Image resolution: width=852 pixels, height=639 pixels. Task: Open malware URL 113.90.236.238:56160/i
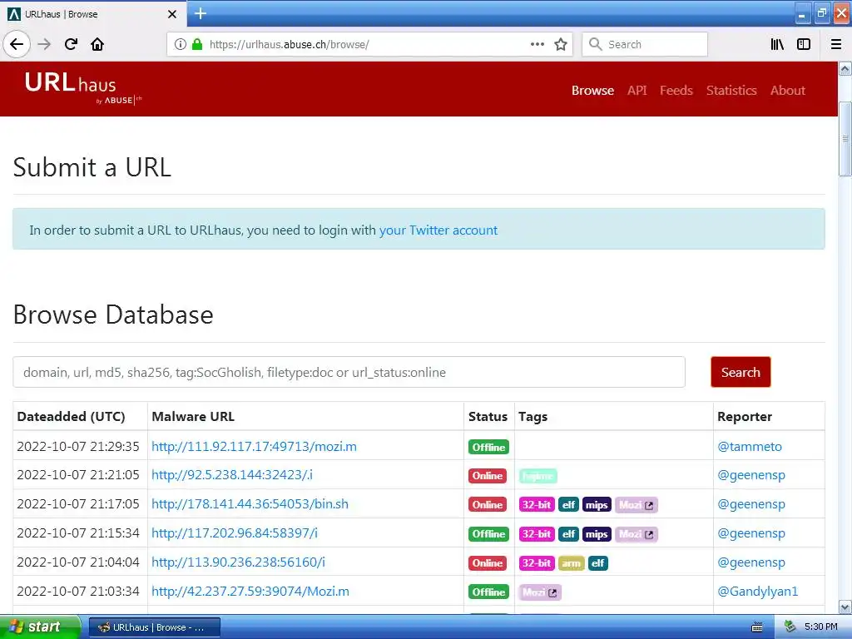pyautogui.click(x=238, y=562)
